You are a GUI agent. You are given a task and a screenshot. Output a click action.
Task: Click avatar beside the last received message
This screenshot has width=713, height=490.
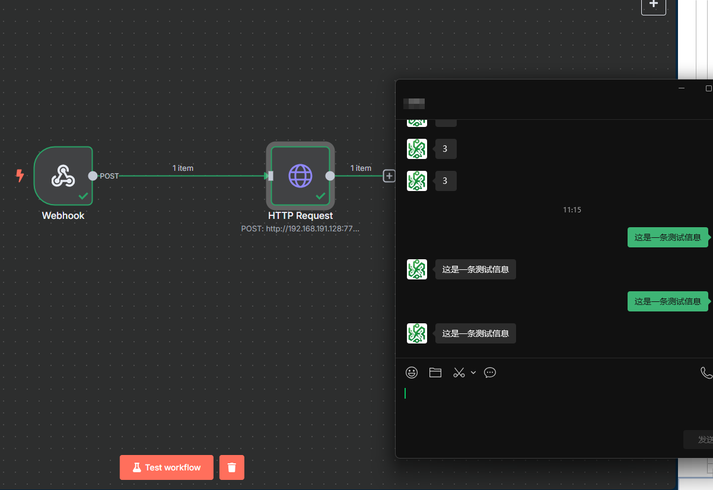click(417, 333)
